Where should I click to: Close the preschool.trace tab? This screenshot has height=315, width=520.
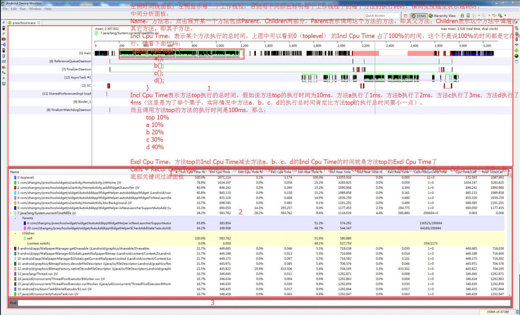pos(39,23)
